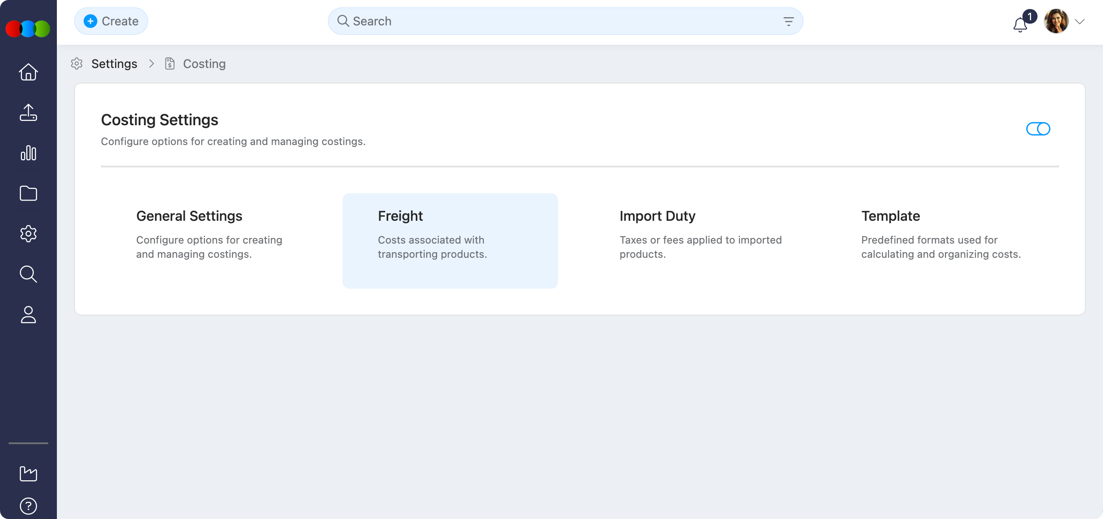Click the notification bell icon
Image resolution: width=1103 pixels, height=519 pixels.
1020,25
